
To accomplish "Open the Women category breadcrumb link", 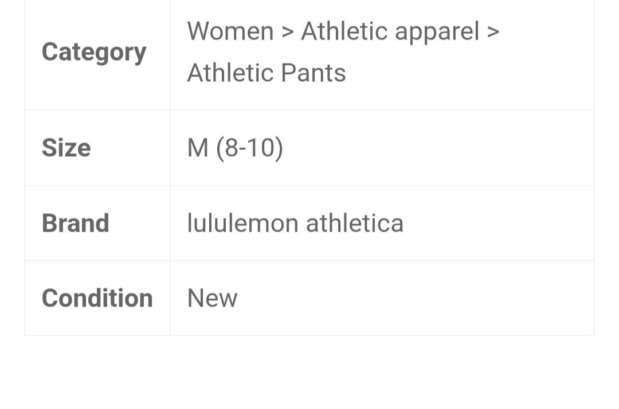I will tap(230, 31).
